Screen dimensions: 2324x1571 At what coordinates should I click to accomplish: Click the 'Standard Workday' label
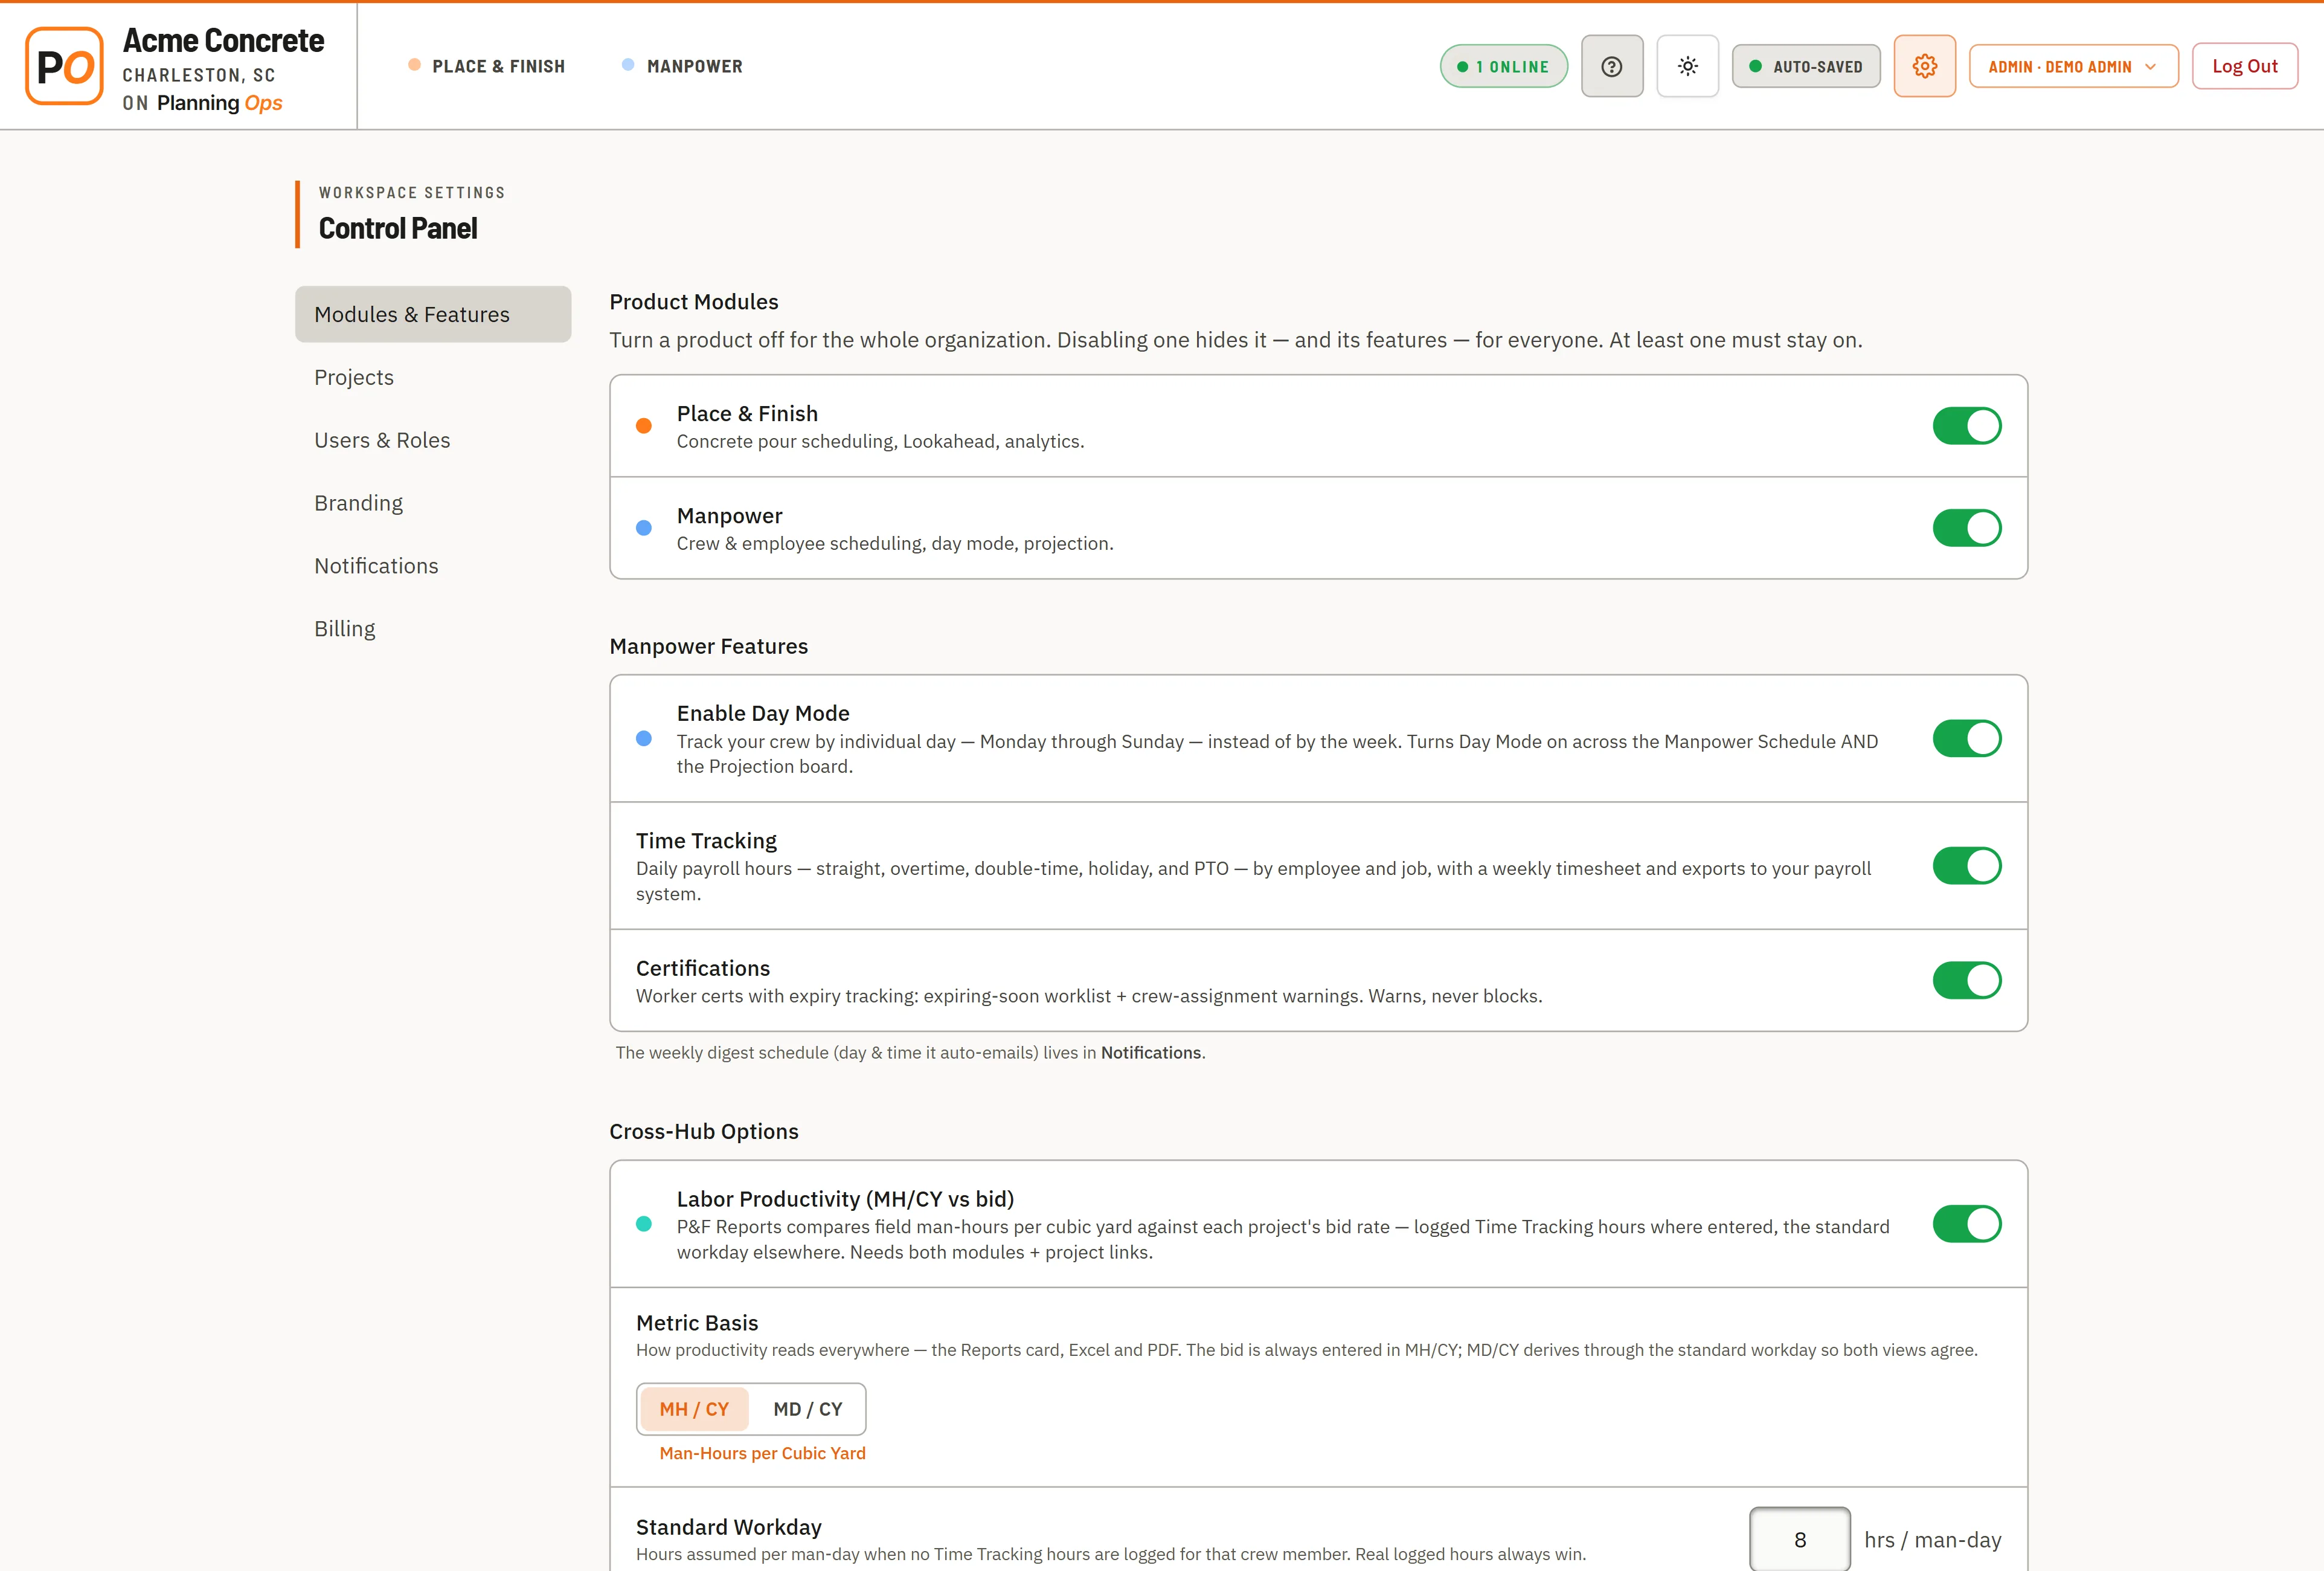point(729,1527)
